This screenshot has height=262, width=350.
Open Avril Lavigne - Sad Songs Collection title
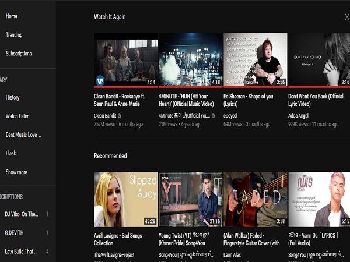(118, 239)
